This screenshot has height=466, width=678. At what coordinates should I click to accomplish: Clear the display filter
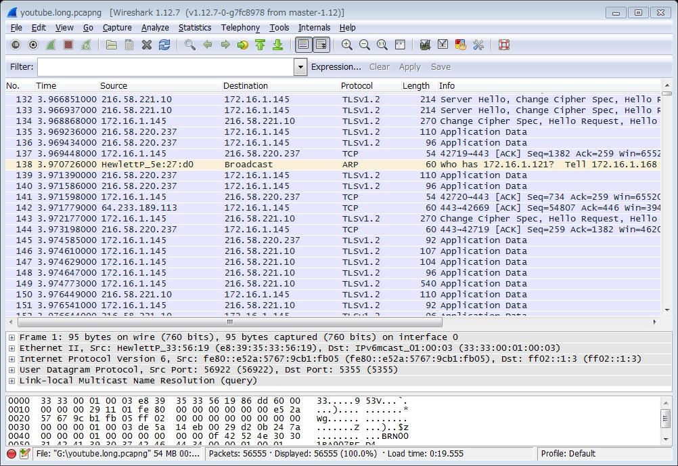379,67
